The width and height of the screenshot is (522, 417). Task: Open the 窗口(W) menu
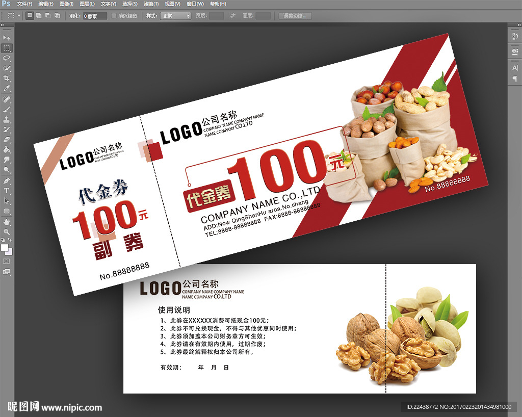[195, 4]
